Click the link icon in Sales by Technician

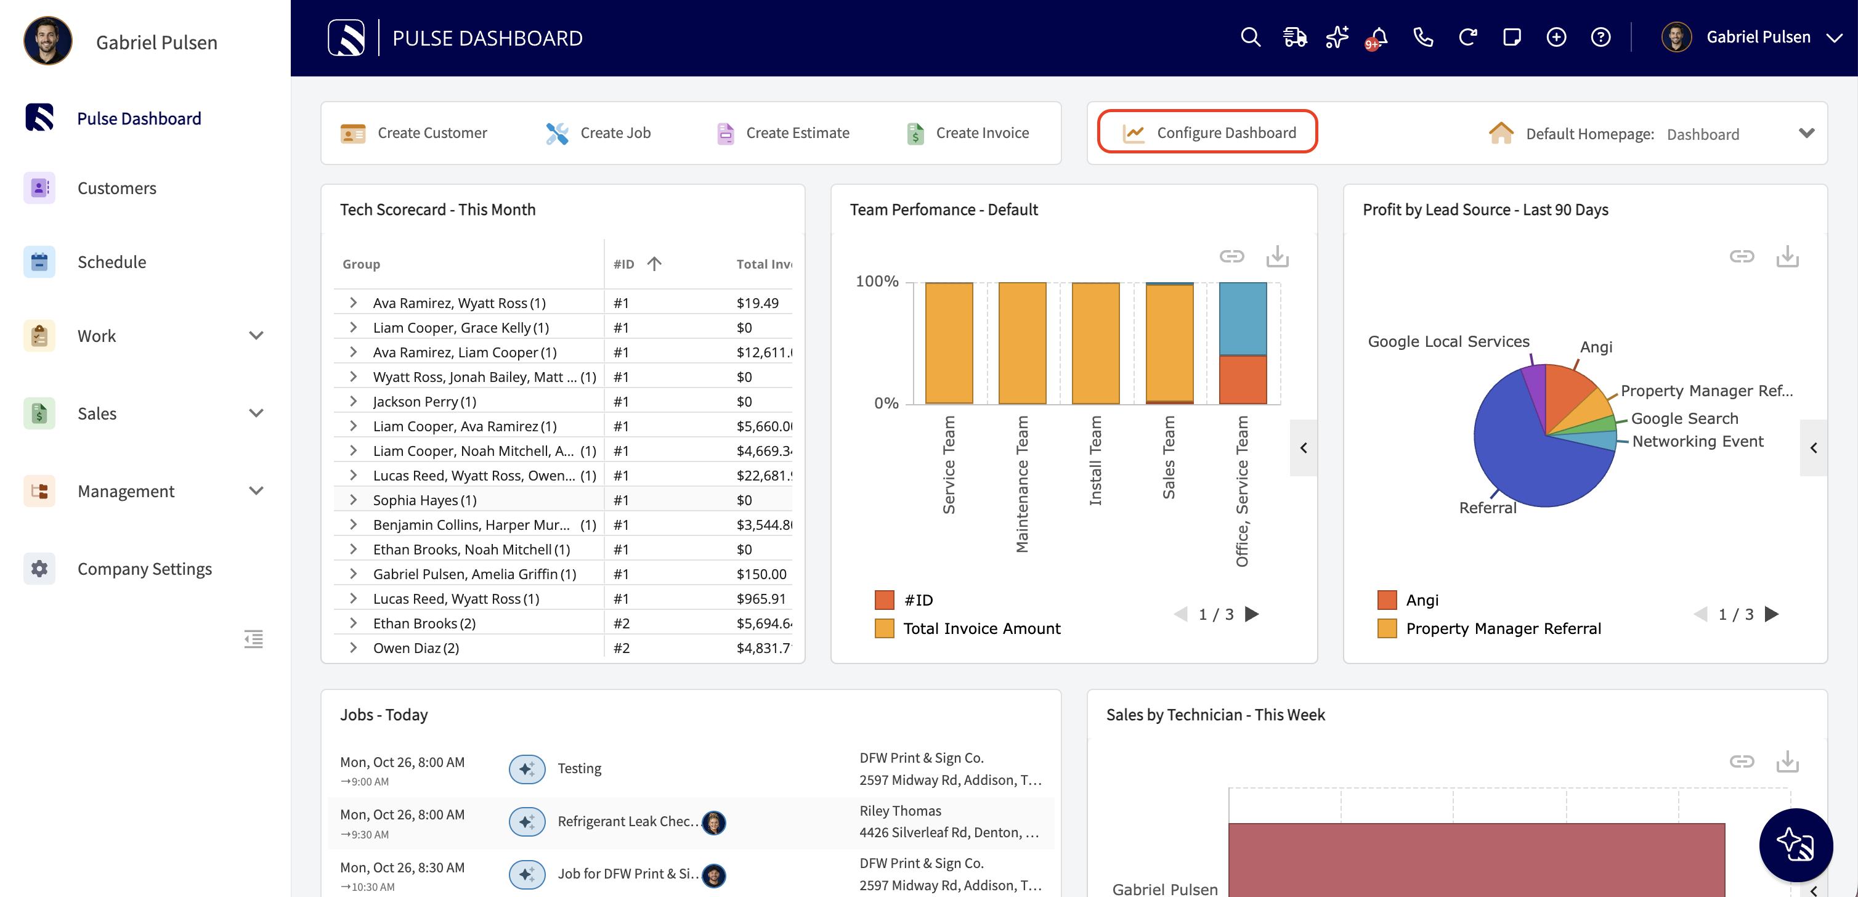coord(1742,761)
